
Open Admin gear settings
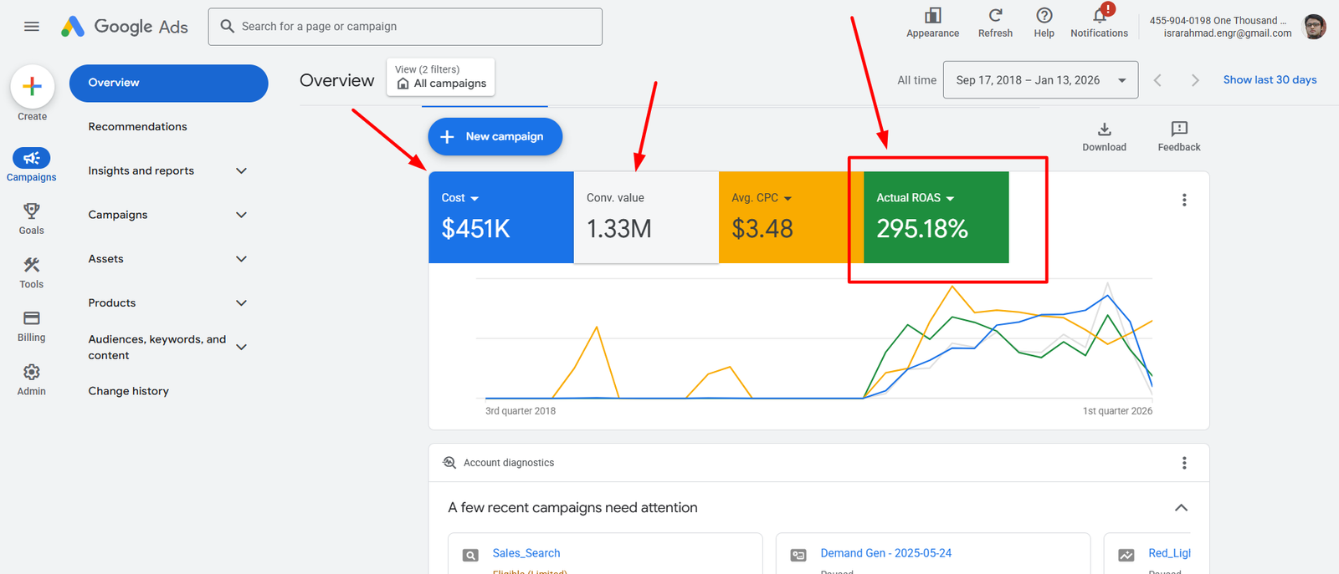(32, 372)
